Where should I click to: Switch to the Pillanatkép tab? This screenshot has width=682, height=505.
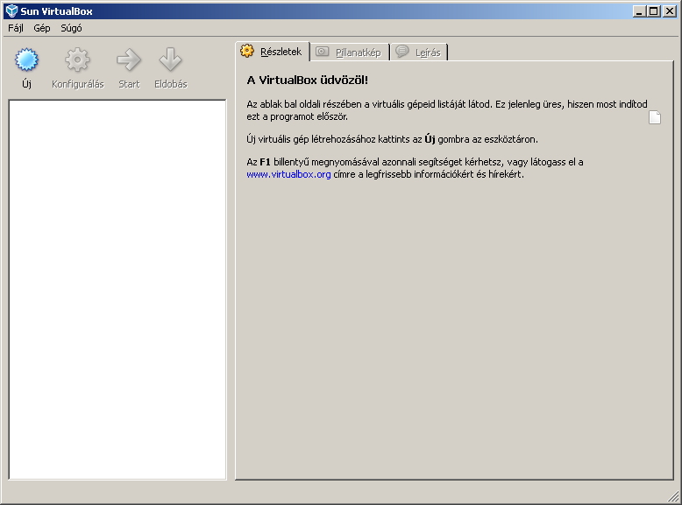350,53
